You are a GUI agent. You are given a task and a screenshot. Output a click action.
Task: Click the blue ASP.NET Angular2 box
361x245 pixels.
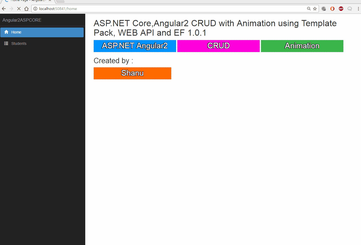click(x=135, y=46)
